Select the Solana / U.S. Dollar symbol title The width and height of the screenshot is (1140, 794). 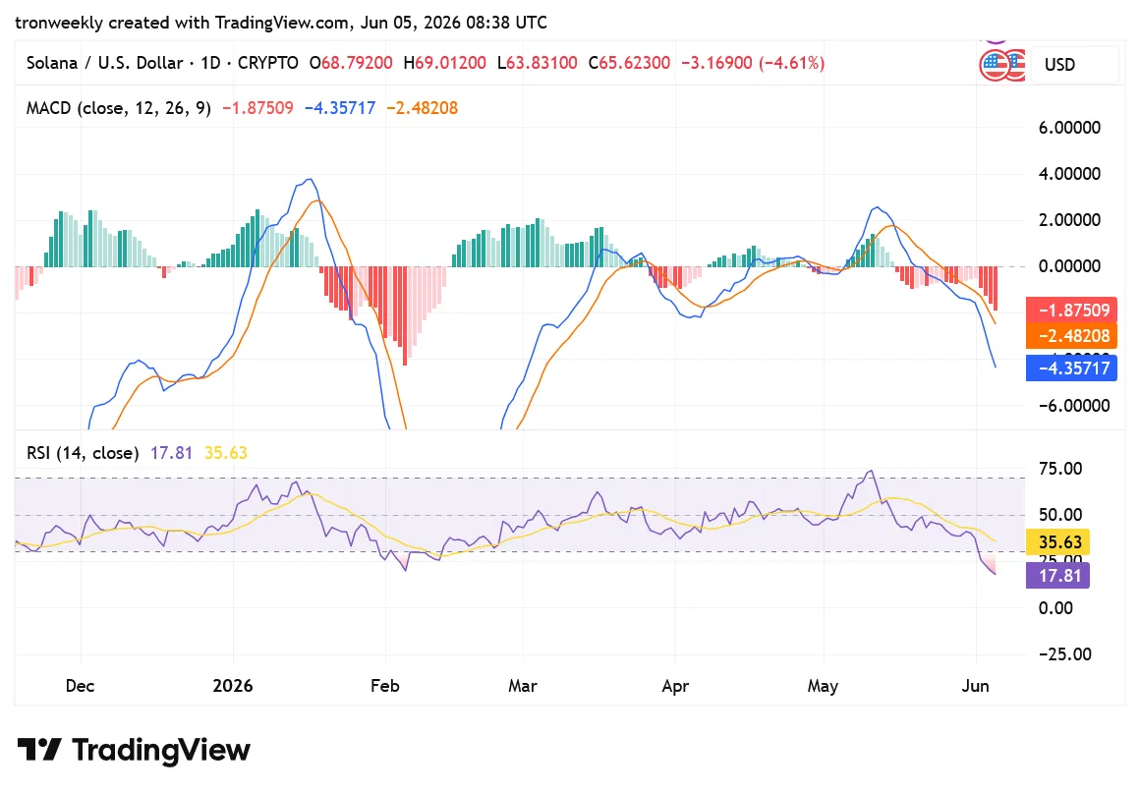105,63
